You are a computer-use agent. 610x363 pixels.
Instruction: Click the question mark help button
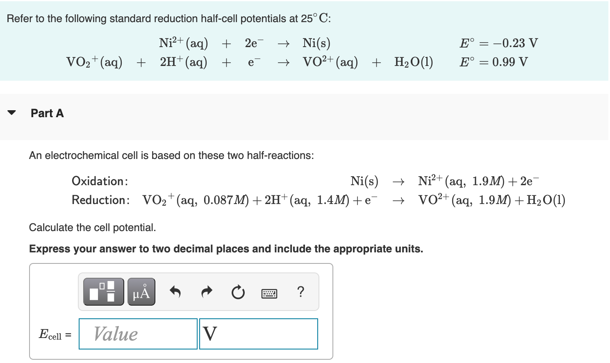click(300, 292)
